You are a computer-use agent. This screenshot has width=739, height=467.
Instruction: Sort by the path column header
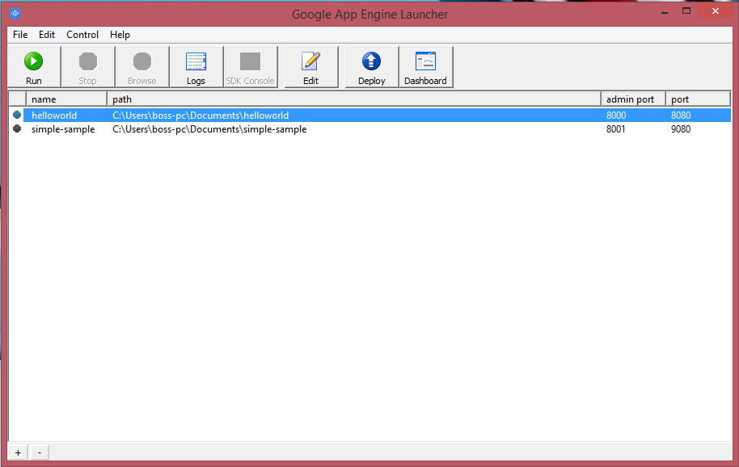[x=354, y=99]
